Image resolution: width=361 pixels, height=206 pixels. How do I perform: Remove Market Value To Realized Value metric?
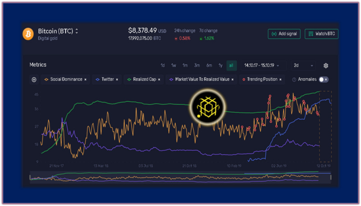[232, 80]
